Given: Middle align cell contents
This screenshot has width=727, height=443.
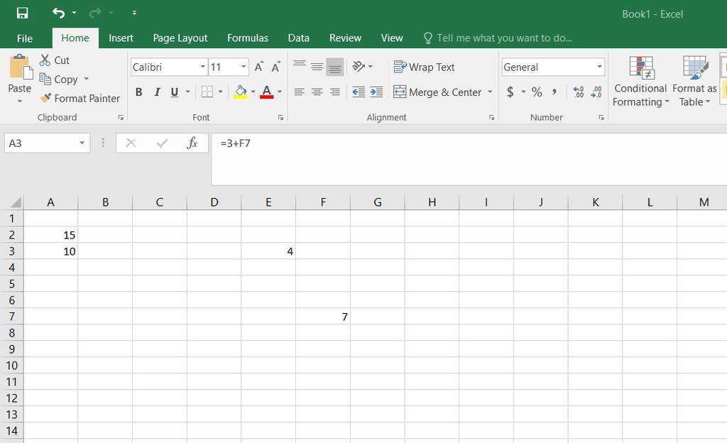Looking at the screenshot, I should click(317, 67).
